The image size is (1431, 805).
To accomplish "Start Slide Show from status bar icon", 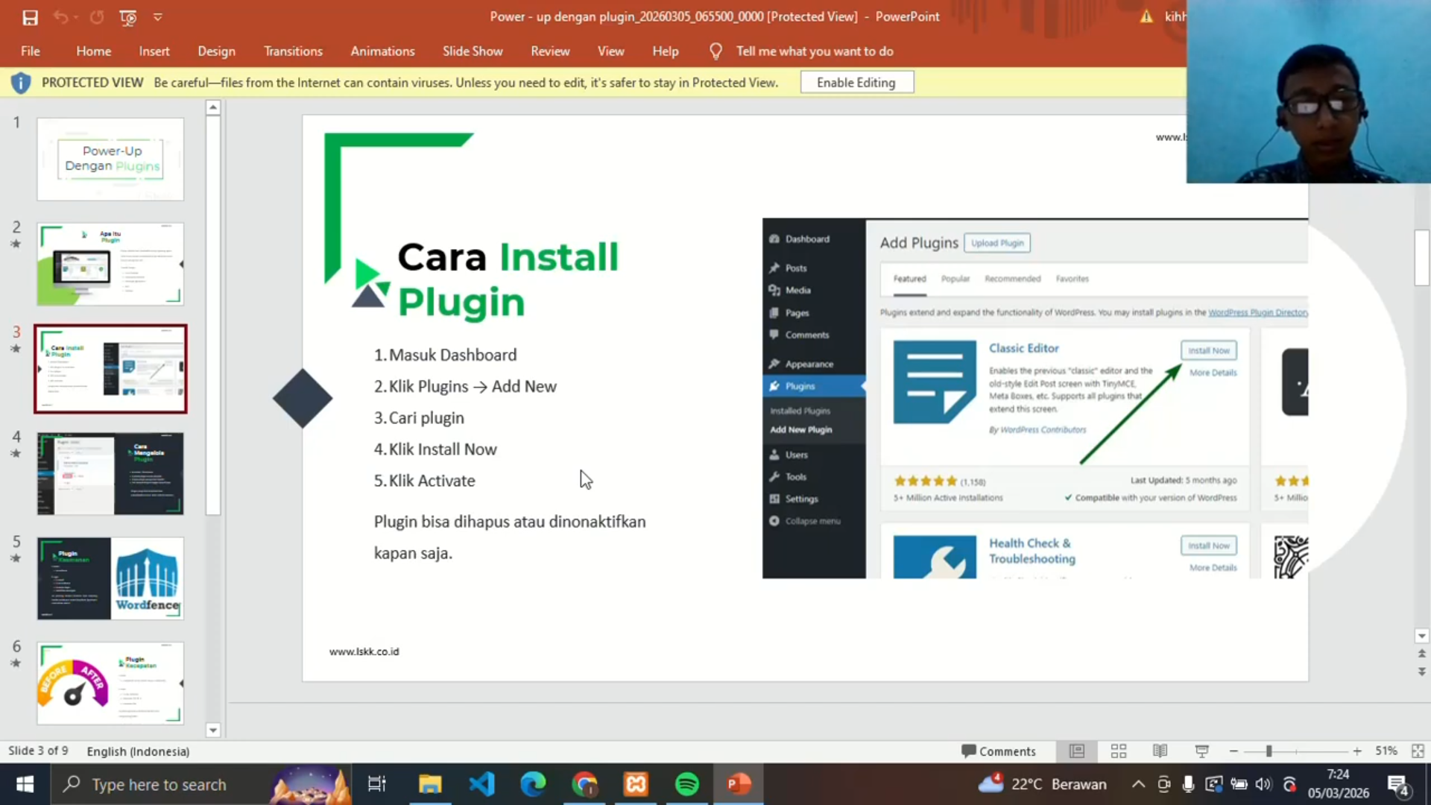I will point(1201,751).
